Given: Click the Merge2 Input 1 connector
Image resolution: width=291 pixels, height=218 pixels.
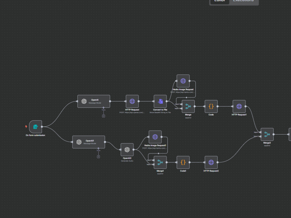Looking at the screenshot, I should coord(260,132).
